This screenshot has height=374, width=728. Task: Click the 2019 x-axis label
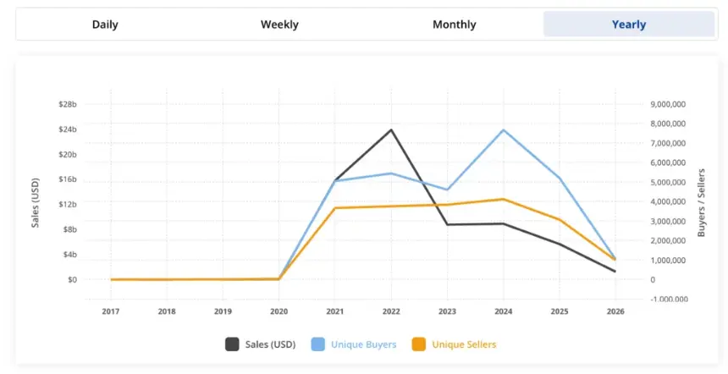click(x=223, y=311)
